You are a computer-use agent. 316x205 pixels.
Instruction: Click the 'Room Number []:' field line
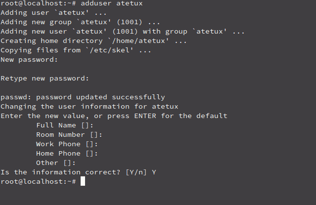[69, 135]
